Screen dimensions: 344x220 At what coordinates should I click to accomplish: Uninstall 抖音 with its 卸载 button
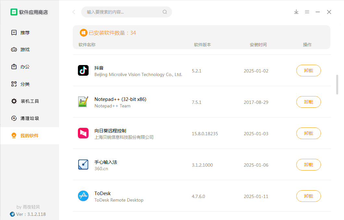308,71
